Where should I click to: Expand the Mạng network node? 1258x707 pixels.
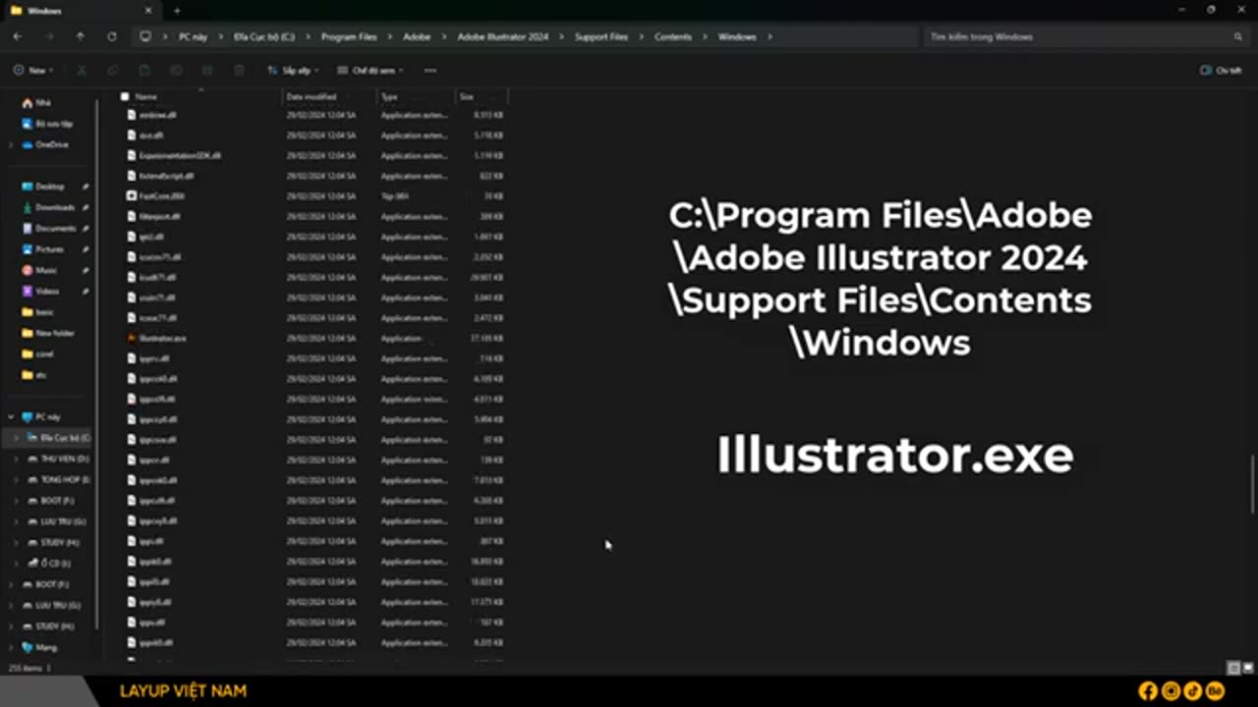click(x=11, y=647)
